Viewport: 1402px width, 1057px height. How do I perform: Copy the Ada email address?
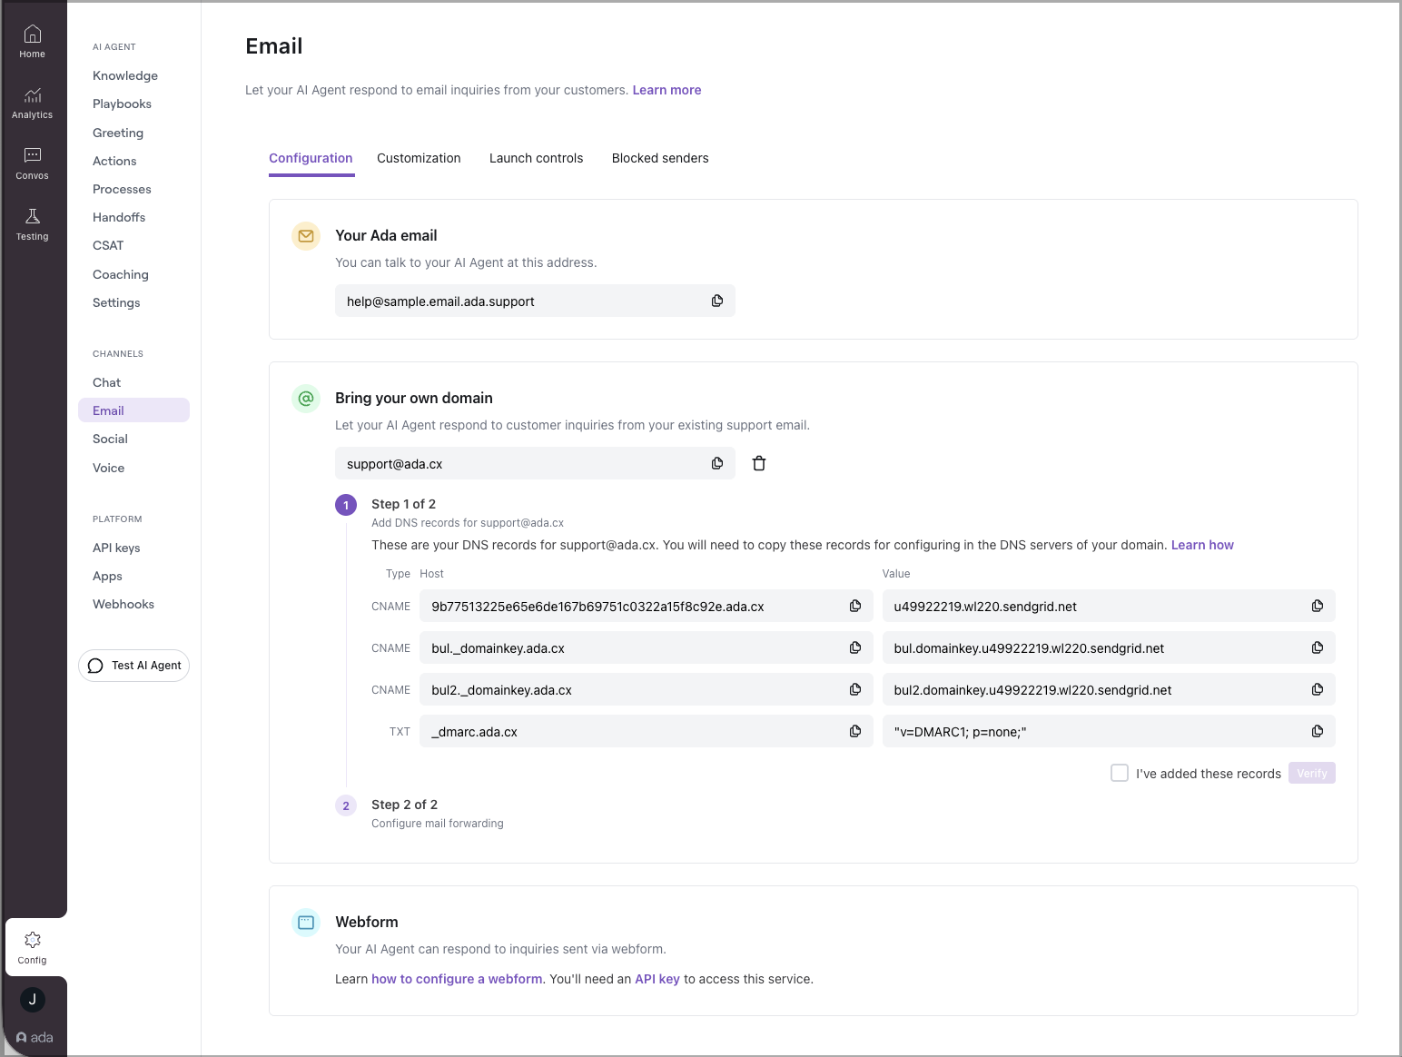(x=716, y=301)
